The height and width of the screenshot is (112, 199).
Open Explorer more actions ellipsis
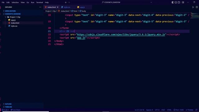[40, 7]
